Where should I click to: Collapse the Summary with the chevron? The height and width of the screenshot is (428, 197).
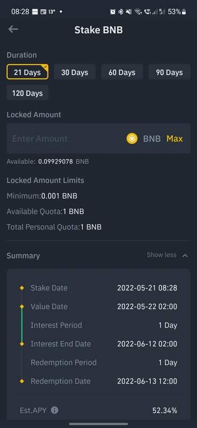185,256
